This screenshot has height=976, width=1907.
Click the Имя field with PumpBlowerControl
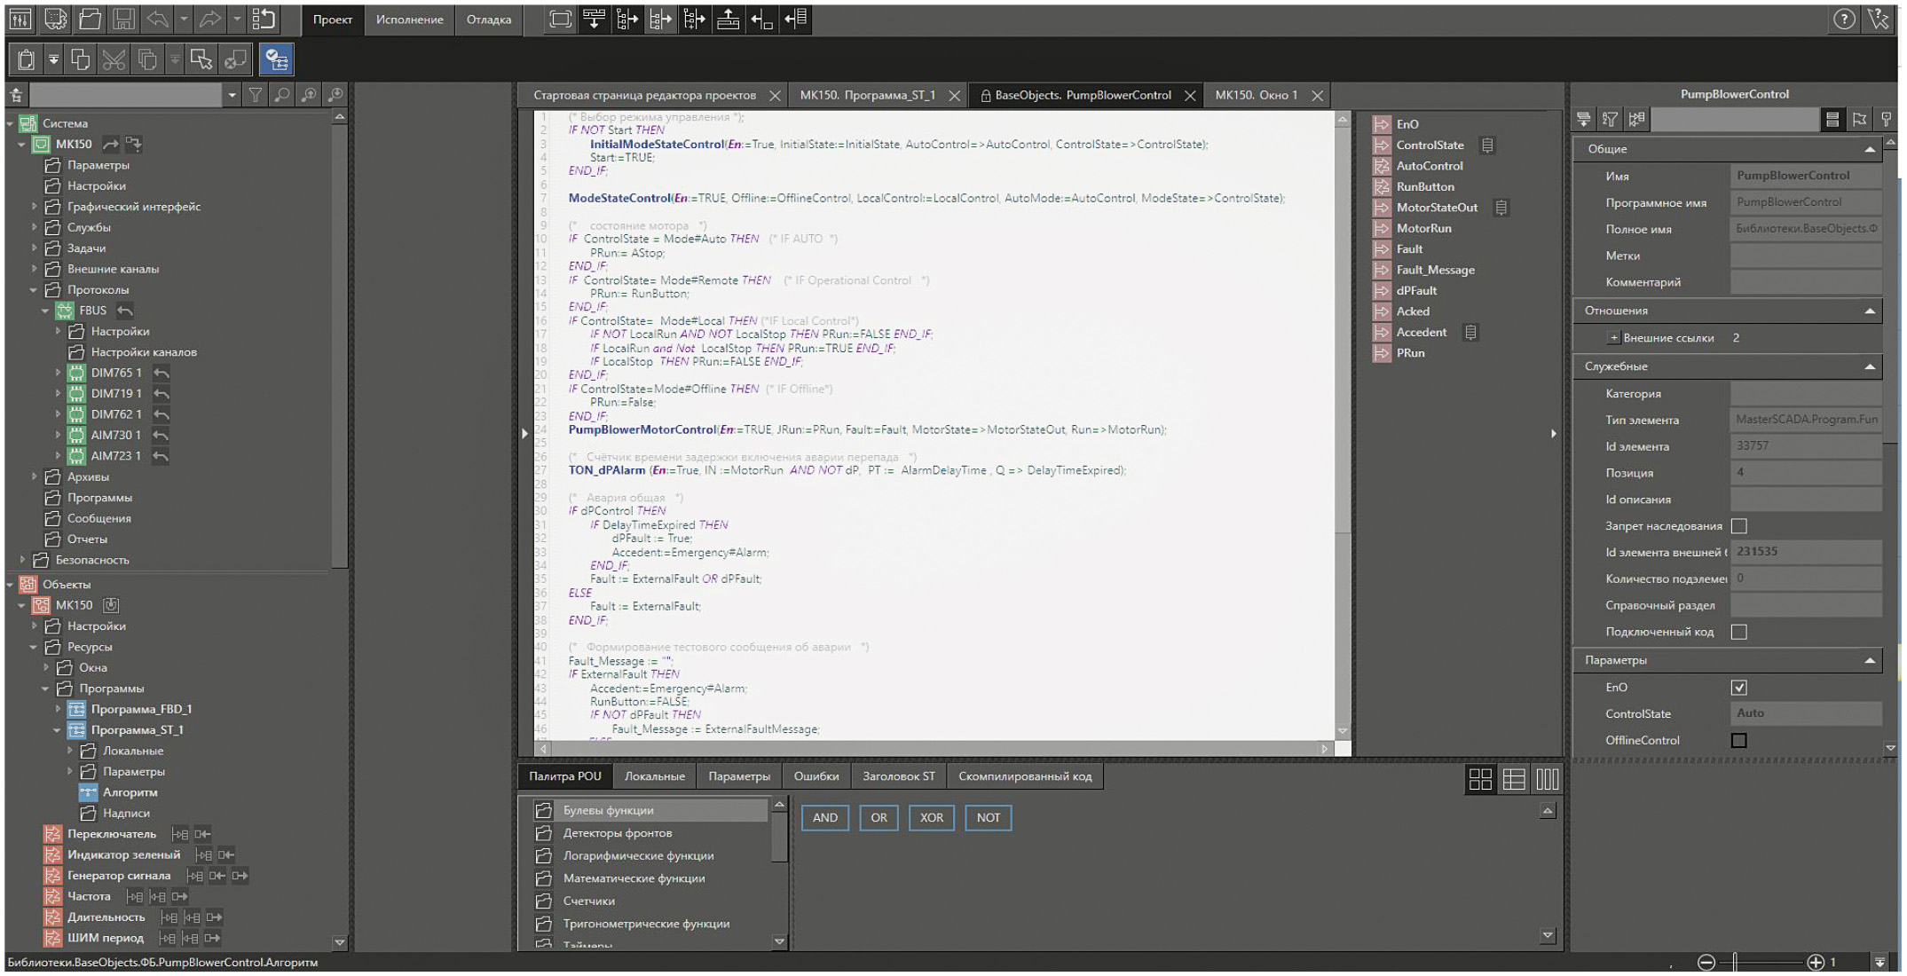pyautogui.click(x=1806, y=176)
